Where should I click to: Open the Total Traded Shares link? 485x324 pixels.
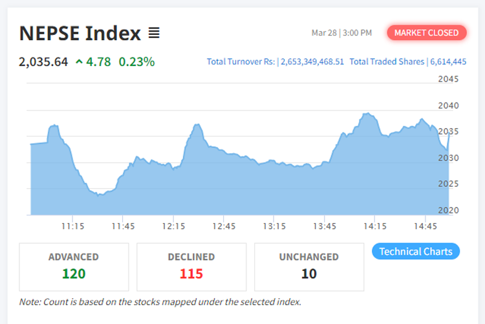pos(407,62)
